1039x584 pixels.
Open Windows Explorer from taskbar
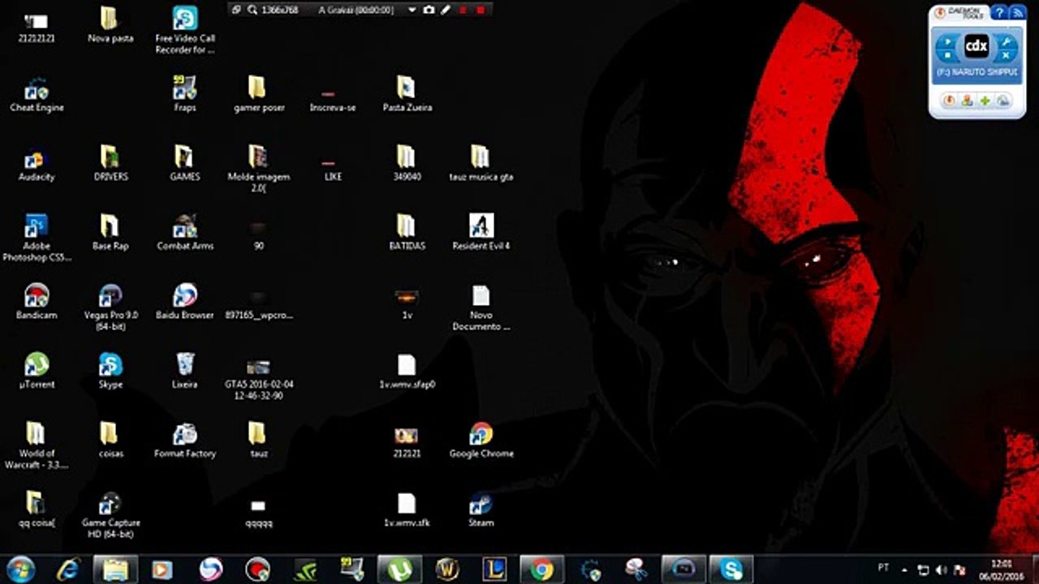point(115,569)
